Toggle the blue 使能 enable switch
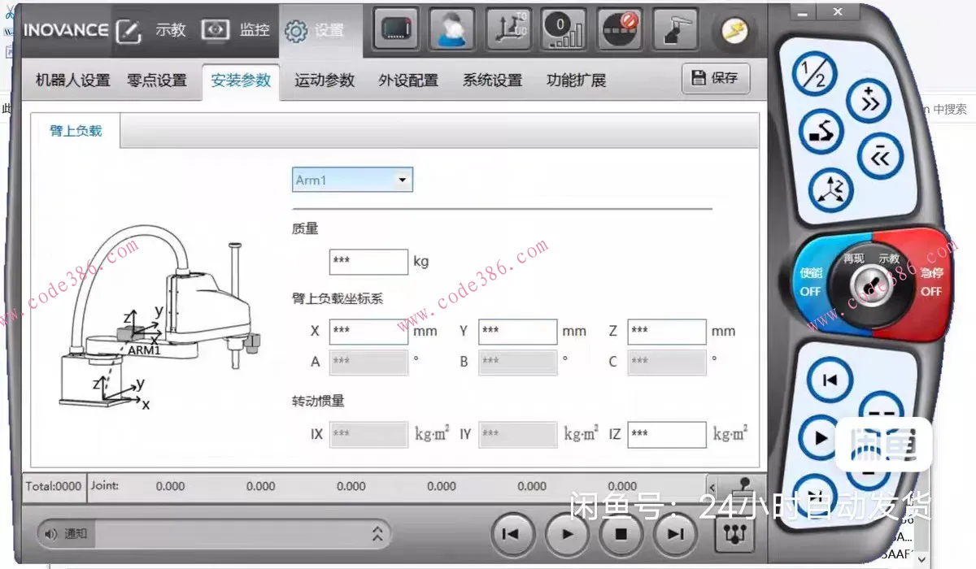 point(812,281)
